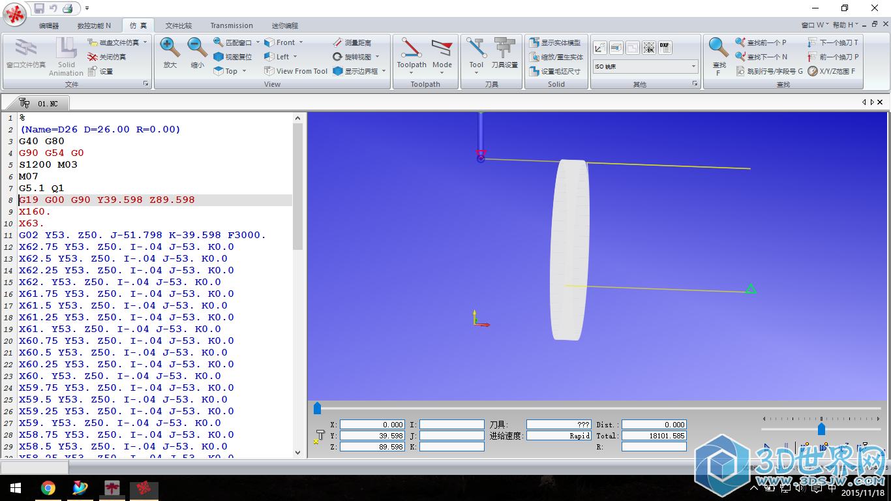Click 查找前一个 P find previous

(761, 42)
